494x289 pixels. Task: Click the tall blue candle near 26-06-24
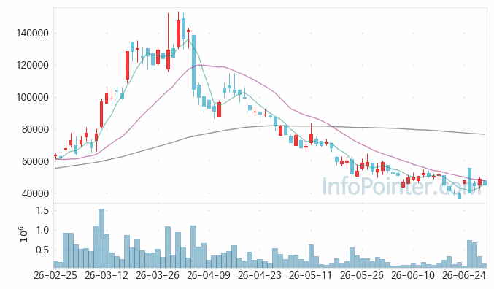click(x=469, y=180)
